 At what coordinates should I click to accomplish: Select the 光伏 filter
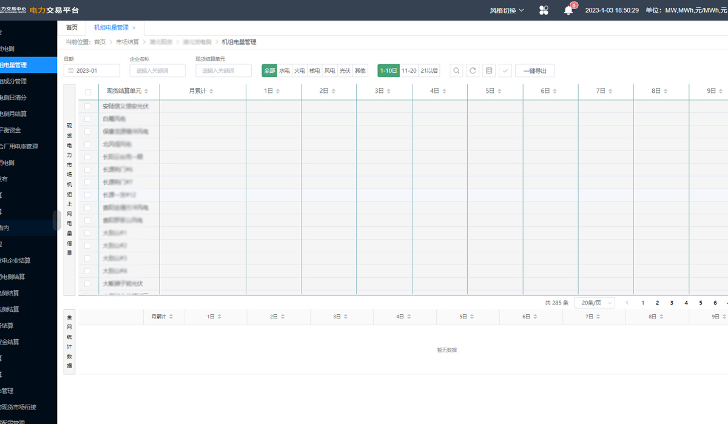(x=345, y=70)
